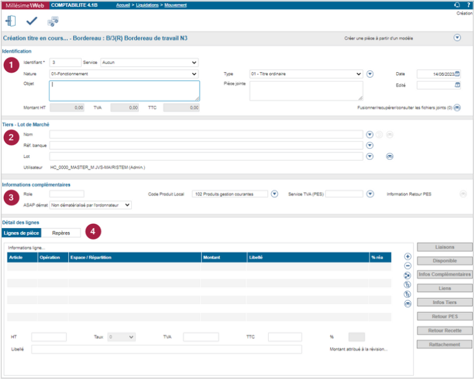
Task: Expand model list for Créer une pièce
Action: pyautogui.click(x=457, y=38)
